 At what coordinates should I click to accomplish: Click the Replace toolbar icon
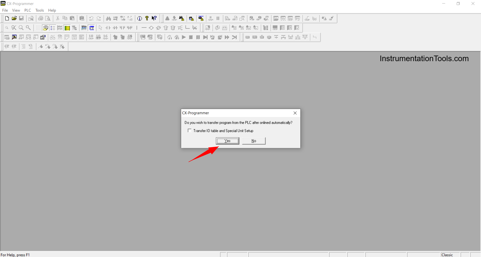tap(115, 18)
